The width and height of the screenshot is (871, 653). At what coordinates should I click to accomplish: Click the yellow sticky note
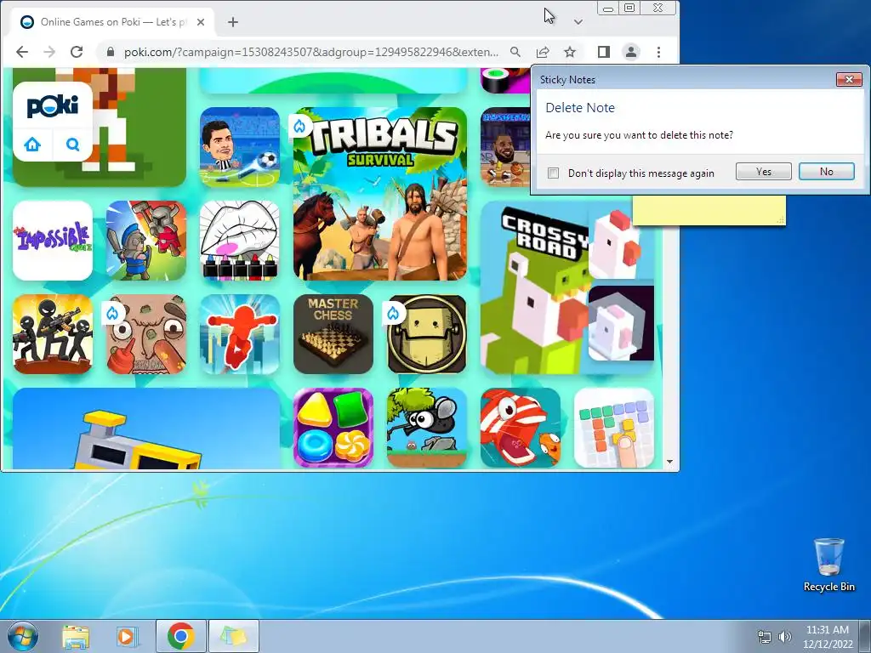709,210
